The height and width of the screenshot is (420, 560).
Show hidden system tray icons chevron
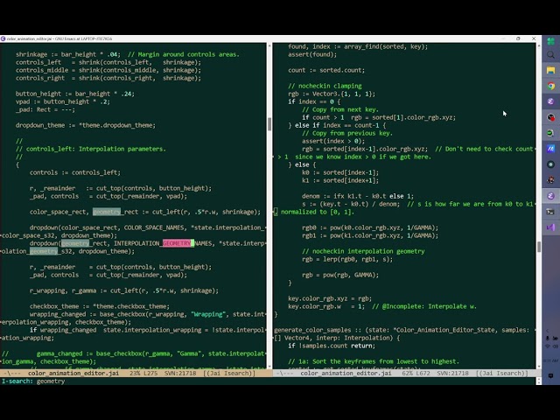point(548,331)
